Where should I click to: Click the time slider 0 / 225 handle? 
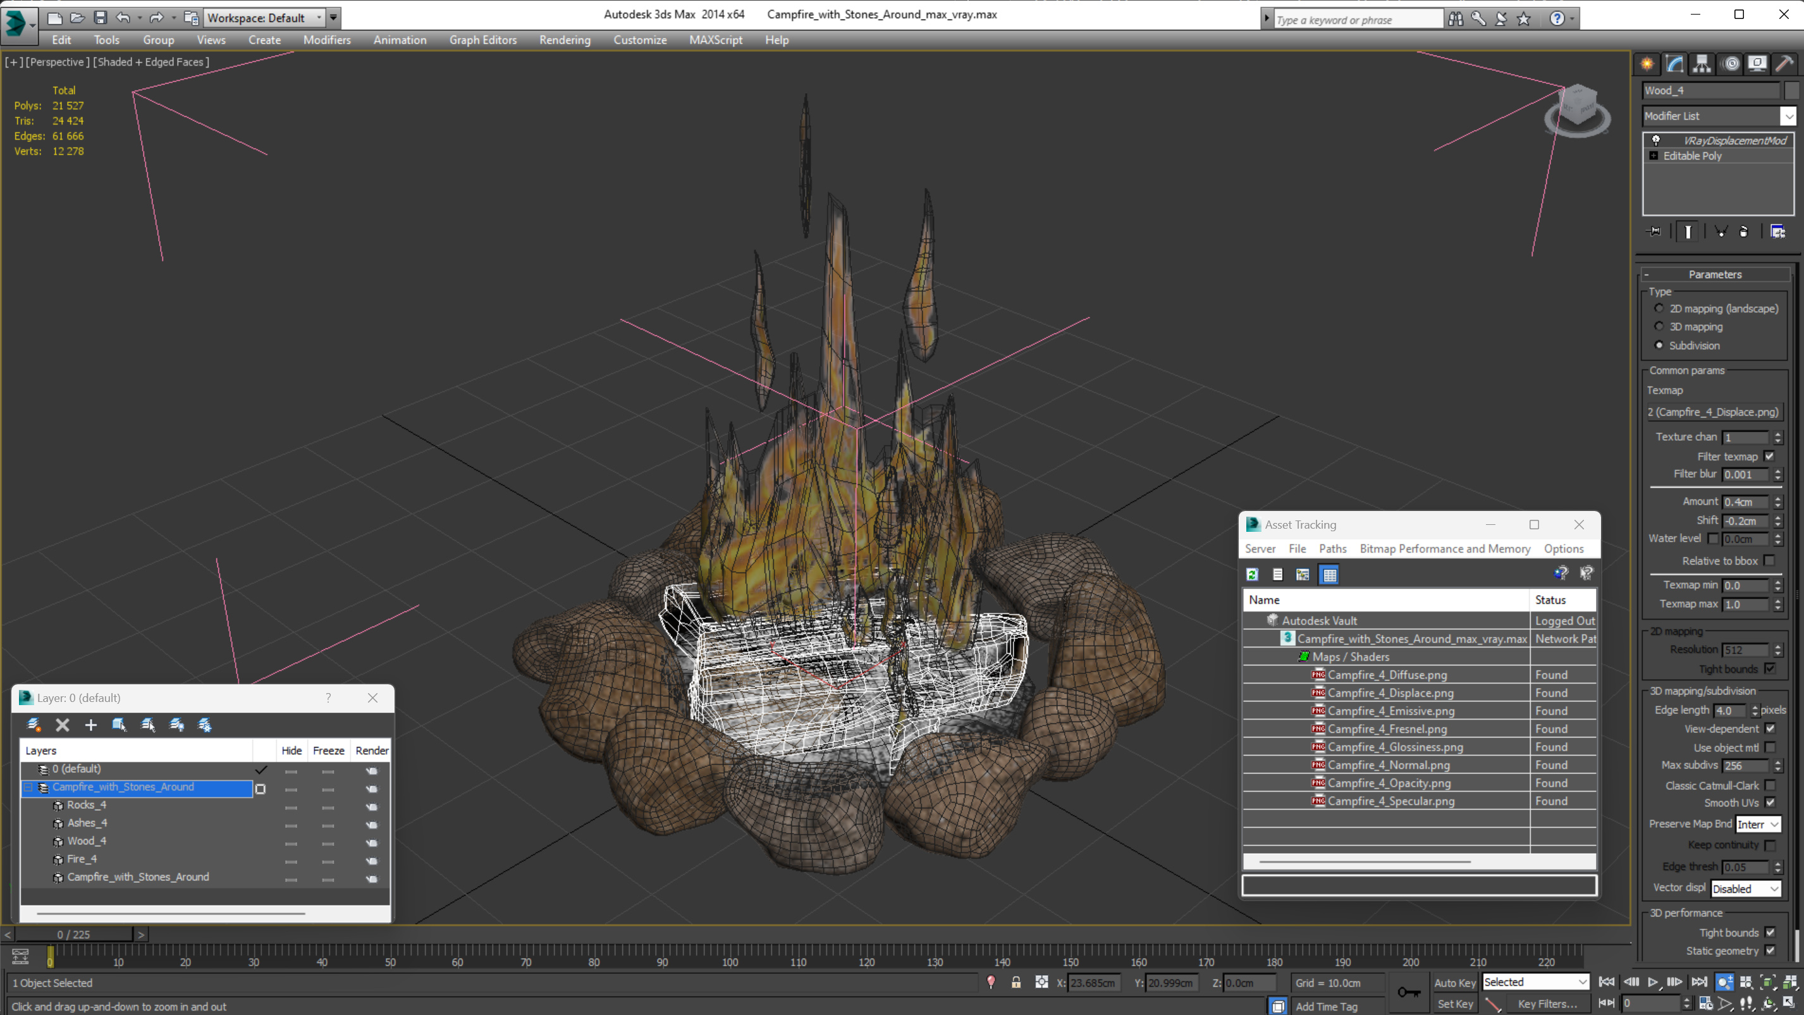coord(73,935)
